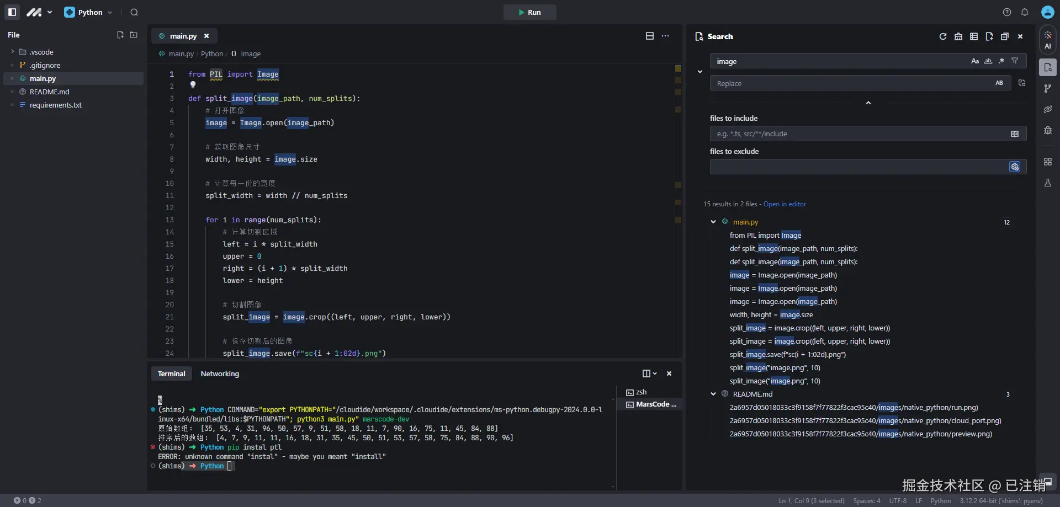This screenshot has height=507, width=1060.
Task: Open the Debug panel bug icon
Action: click(x=1047, y=130)
